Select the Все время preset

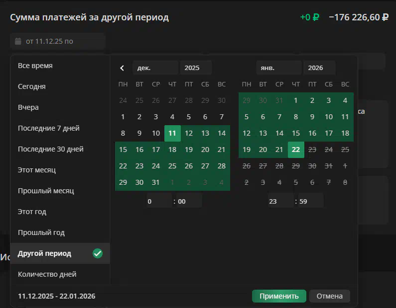[35, 66]
